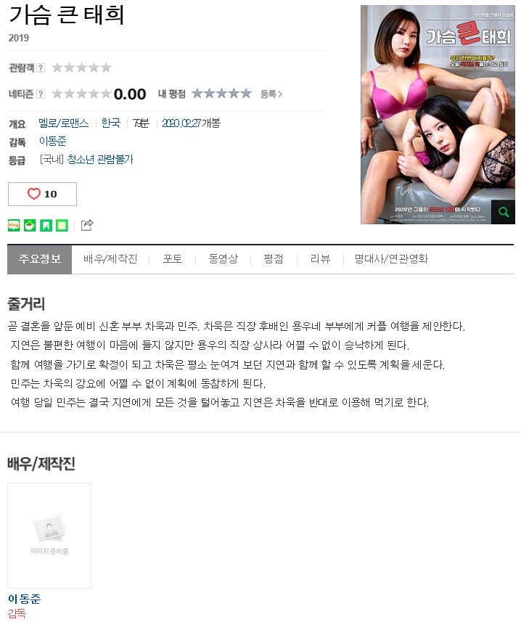This screenshot has height=622, width=521.
Task: Click the 청소년 관람불가 rating link
Action: (x=100, y=160)
